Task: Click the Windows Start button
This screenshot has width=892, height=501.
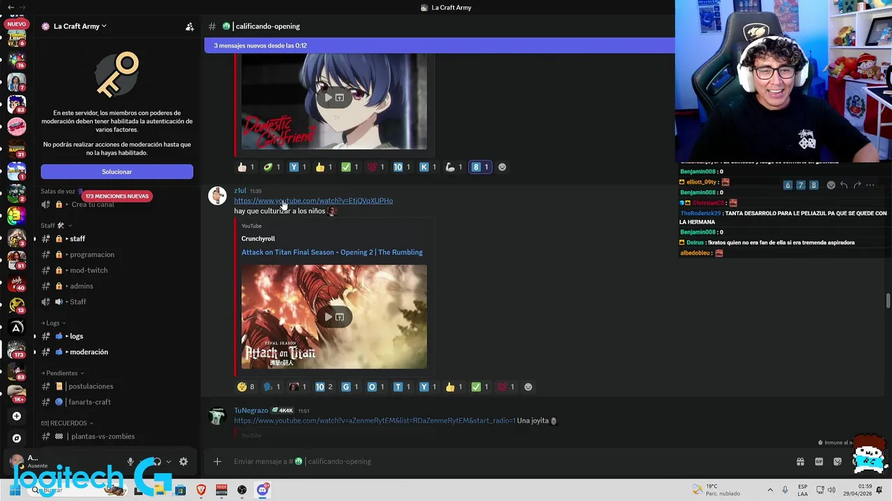Action: point(15,490)
